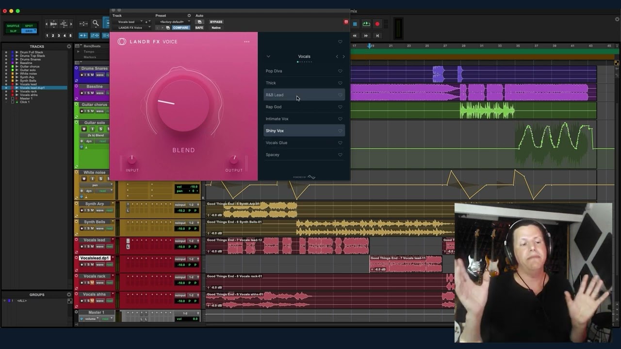The image size is (621, 349).
Task: Click the go-to-end transport button
Action: click(x=377, y=35)
